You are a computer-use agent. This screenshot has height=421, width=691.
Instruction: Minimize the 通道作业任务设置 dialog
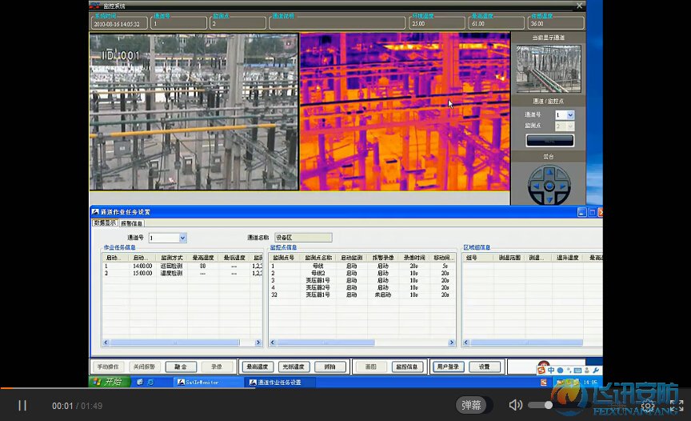pyautogui.click(x=581, y=212)
